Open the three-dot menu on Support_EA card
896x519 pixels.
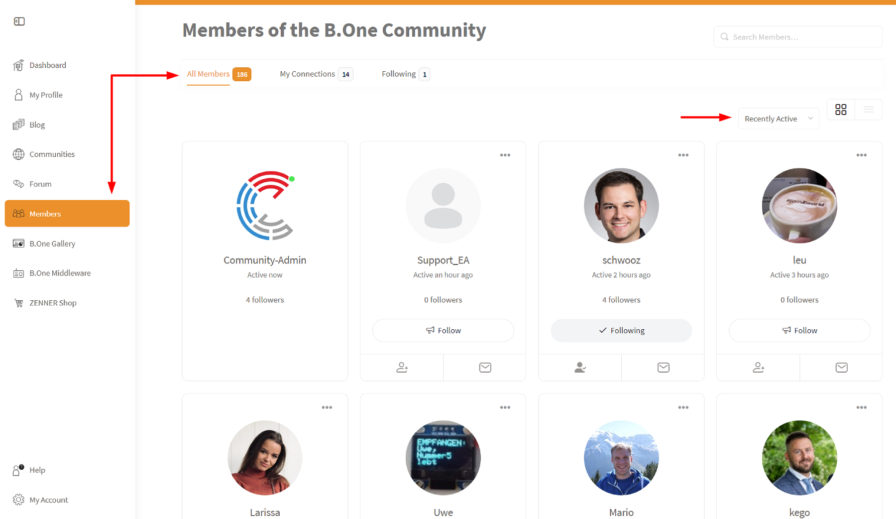pyautogui.click(x=505, y=155)
